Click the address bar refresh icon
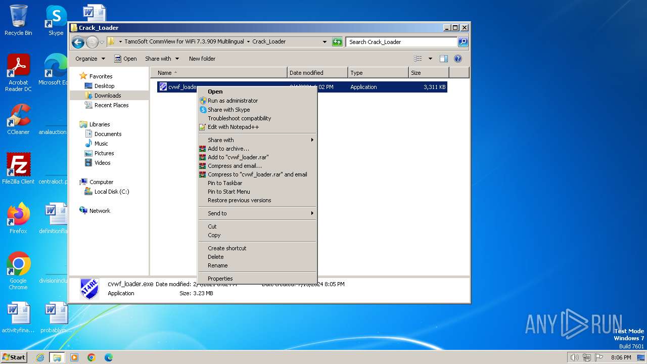The width and height of the screenshot is (647, 364). (337, 42)
